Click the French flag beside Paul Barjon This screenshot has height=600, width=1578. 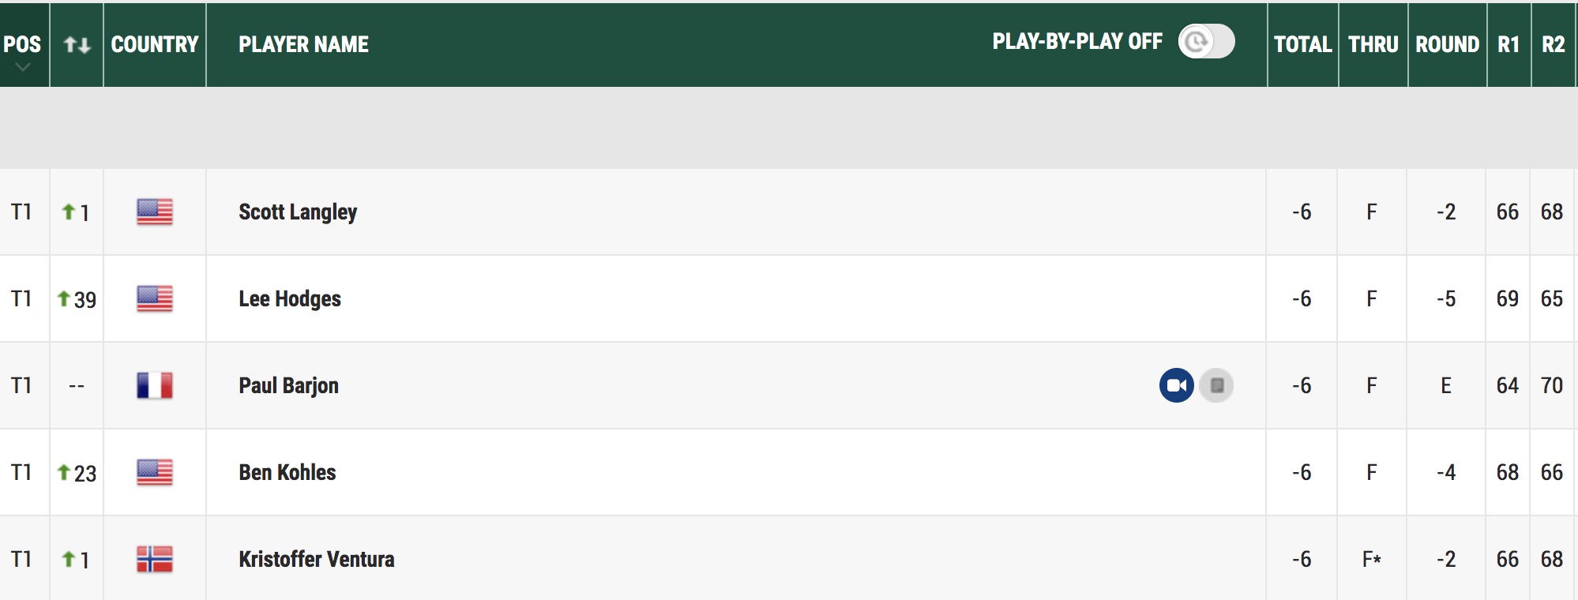pyautogui.click(x=155, y=385)
